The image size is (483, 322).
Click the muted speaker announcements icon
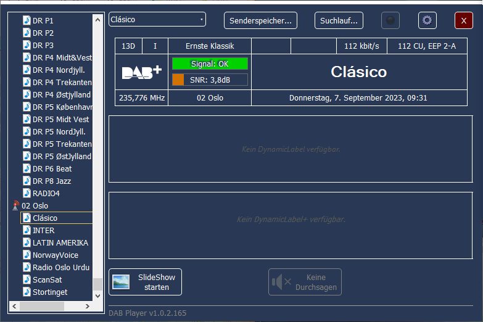pos(281,282)
